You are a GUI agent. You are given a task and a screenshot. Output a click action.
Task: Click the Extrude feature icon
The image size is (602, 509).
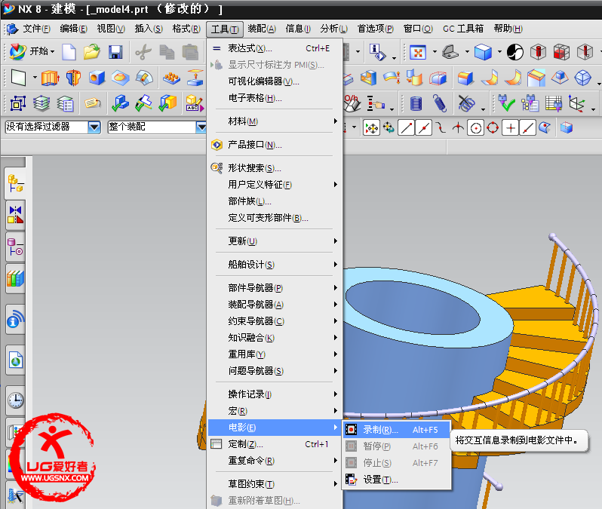point(50,78)
